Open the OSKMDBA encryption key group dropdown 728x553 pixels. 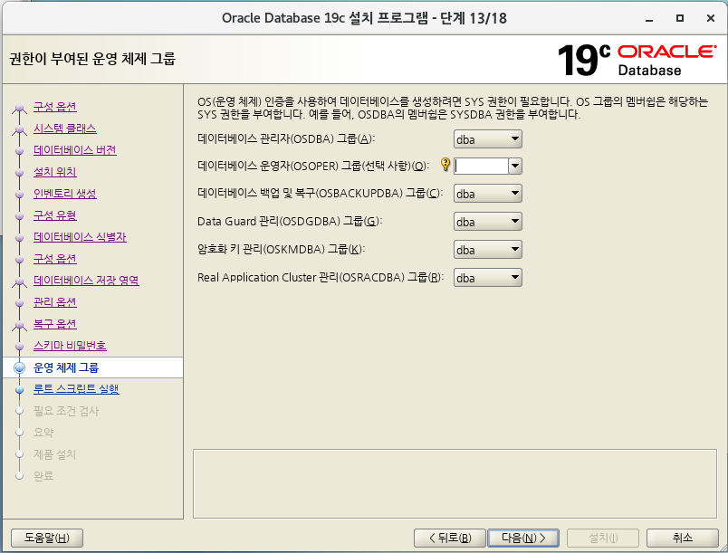point(487,250)
